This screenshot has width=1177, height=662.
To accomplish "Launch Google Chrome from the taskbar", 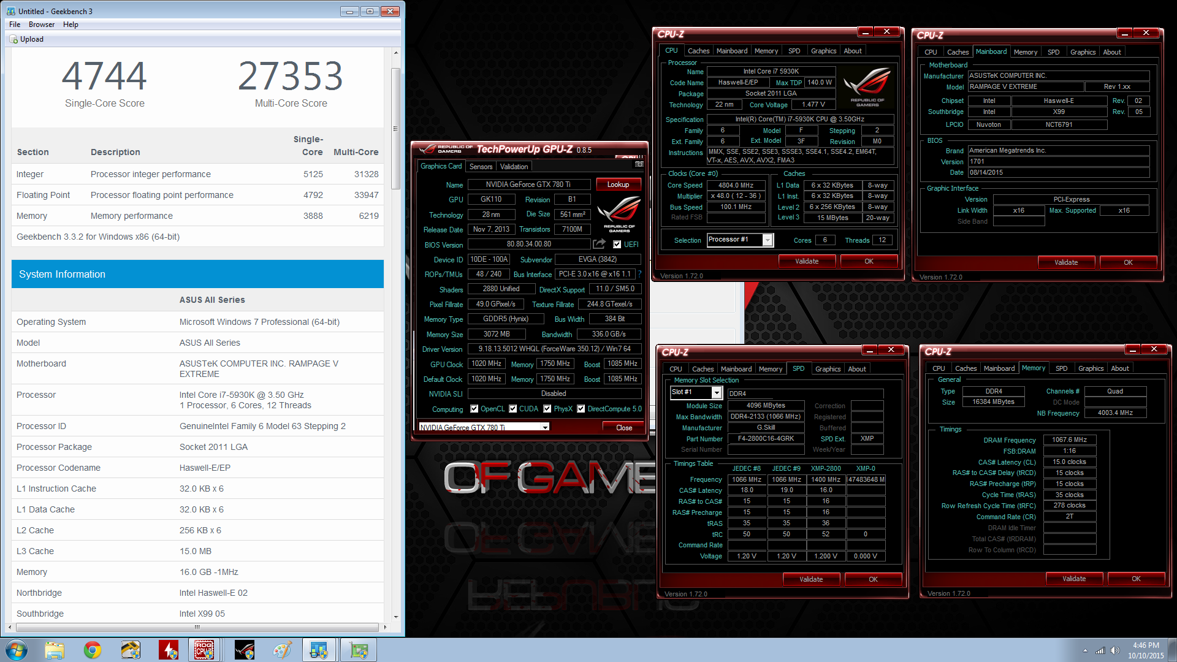I will [x=93, y=650].
